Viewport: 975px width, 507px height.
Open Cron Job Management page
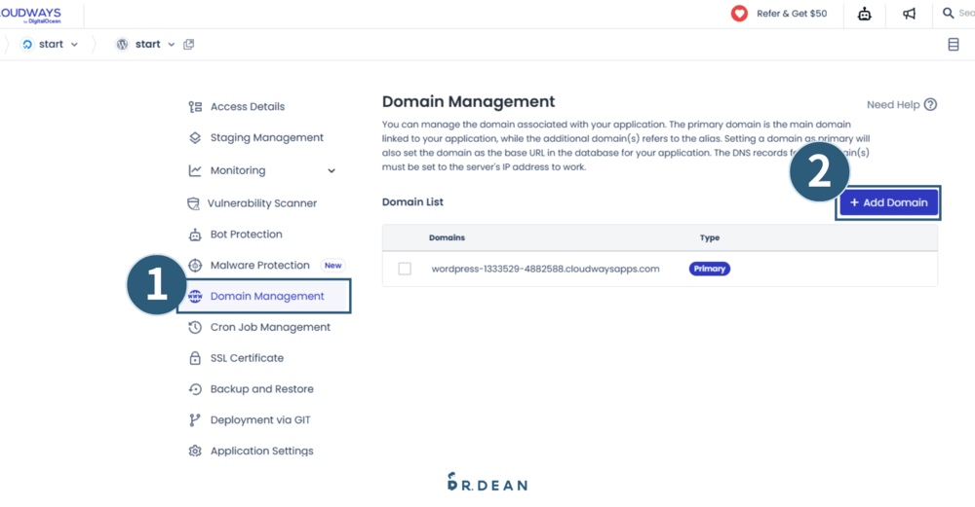tap(269, 327)
